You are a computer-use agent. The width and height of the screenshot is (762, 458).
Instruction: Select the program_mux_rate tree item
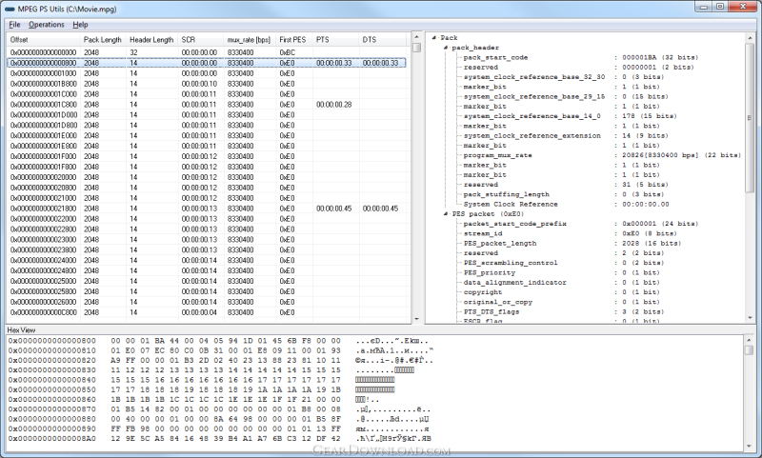(x=497, y=155)
